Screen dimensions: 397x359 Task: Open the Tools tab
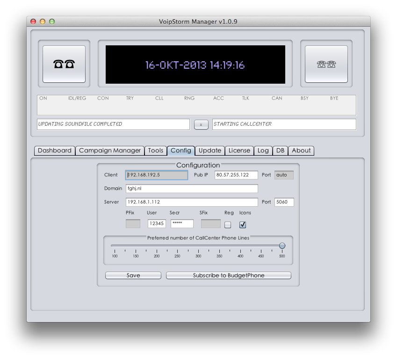coord(156,151)
